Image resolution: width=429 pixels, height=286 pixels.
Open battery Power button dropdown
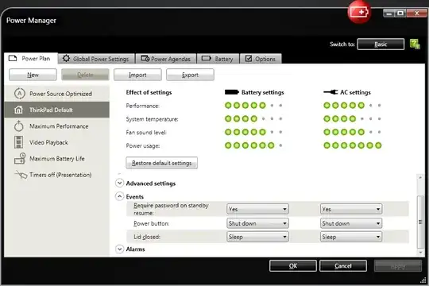click(257, 223)
